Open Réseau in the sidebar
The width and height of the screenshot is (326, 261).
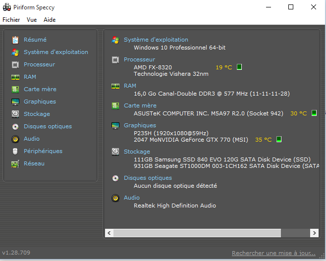point(34,163)
